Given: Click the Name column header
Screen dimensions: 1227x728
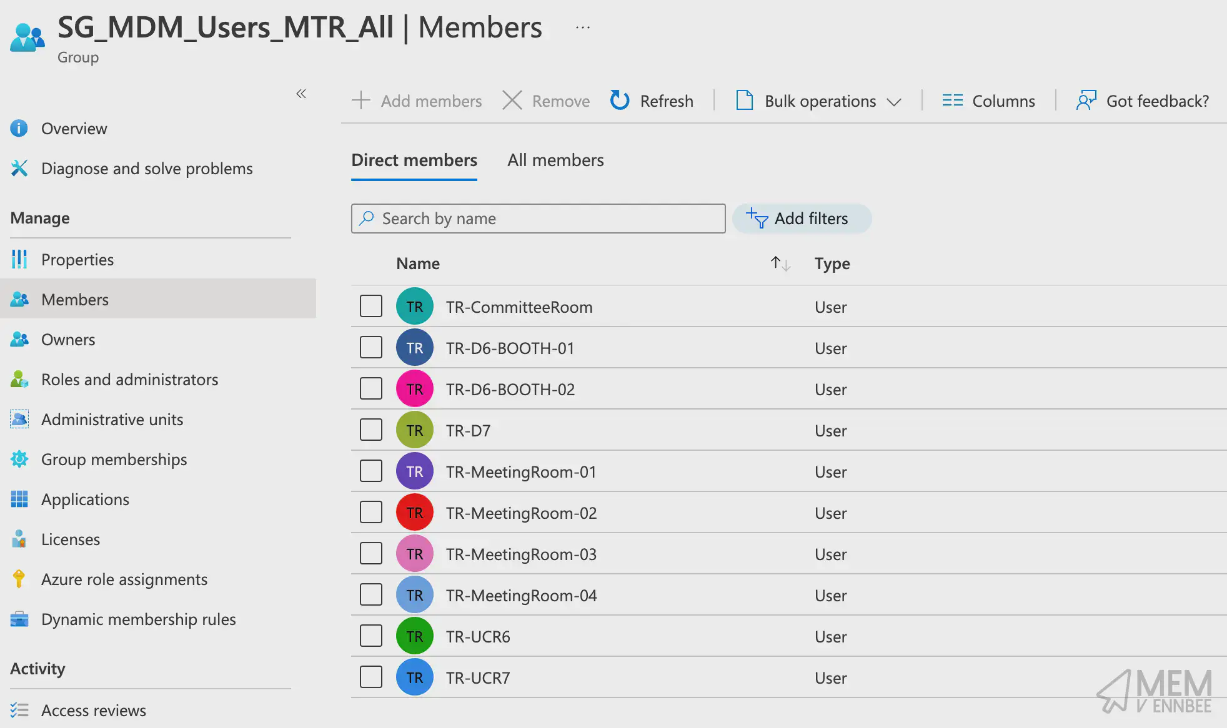Looking at the screenshot, I should point(418,263).
